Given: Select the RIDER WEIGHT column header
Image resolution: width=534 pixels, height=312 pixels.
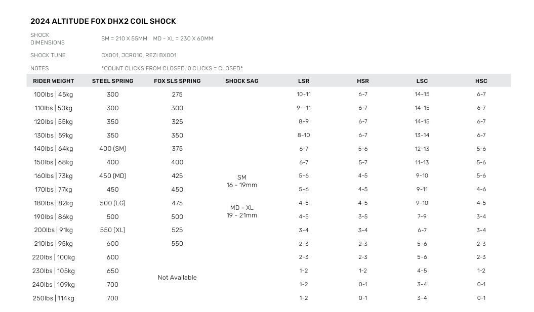Looking at the screenshot, I should pos(54,81).
